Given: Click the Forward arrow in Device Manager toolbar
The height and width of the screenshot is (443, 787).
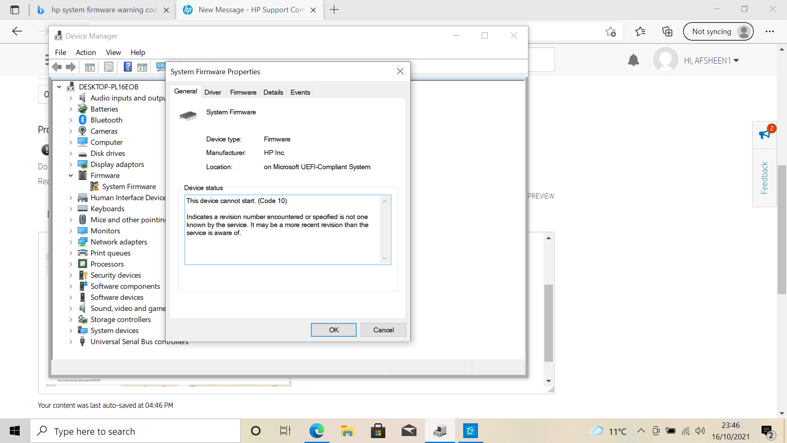Looking at the screenshot, I should tap(71, 67).
